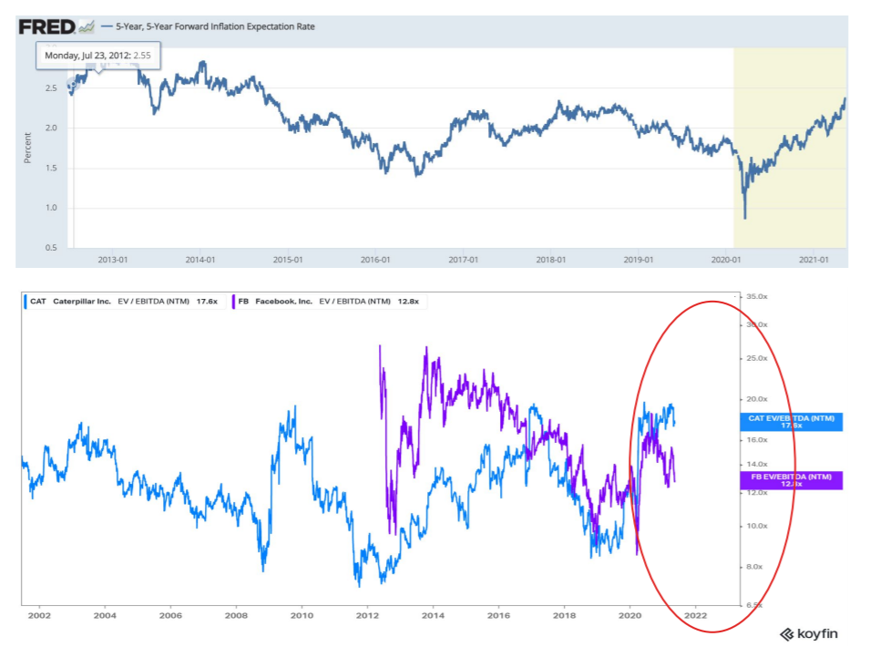Click the Percent y-axis title
The height and width of the screenshot is (657, 880).
[28, 148]
